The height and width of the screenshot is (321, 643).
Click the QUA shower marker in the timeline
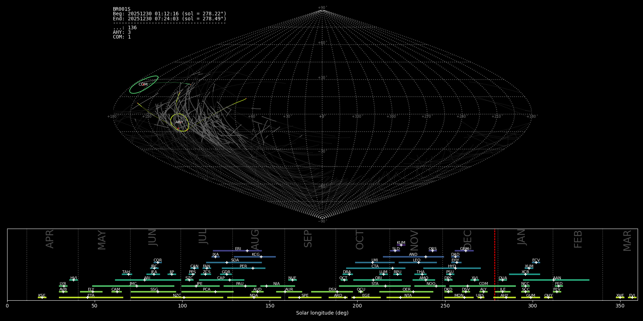click(503, 280)
